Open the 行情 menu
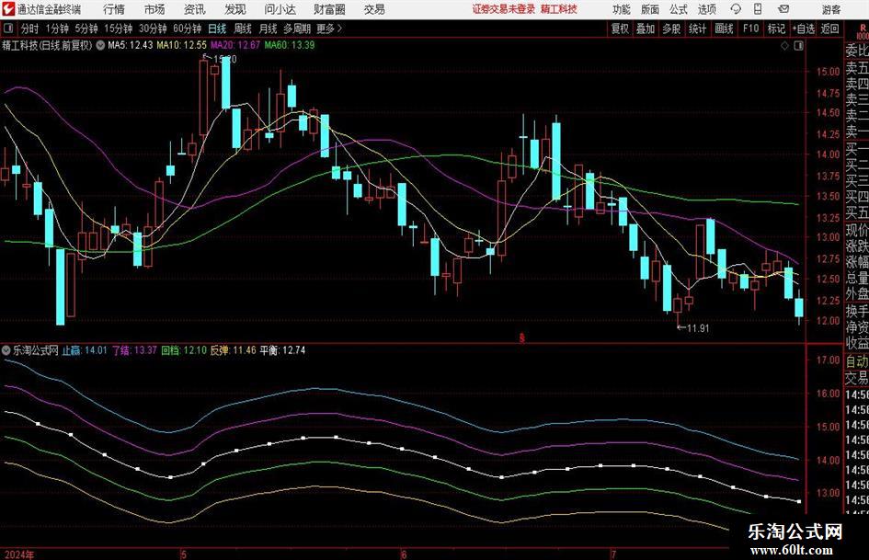 (114, 9)
